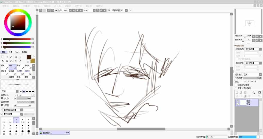Select the 铅笔 (pencil) brush
Viewport: 263px width, 139px height.
tap(5, 67)
